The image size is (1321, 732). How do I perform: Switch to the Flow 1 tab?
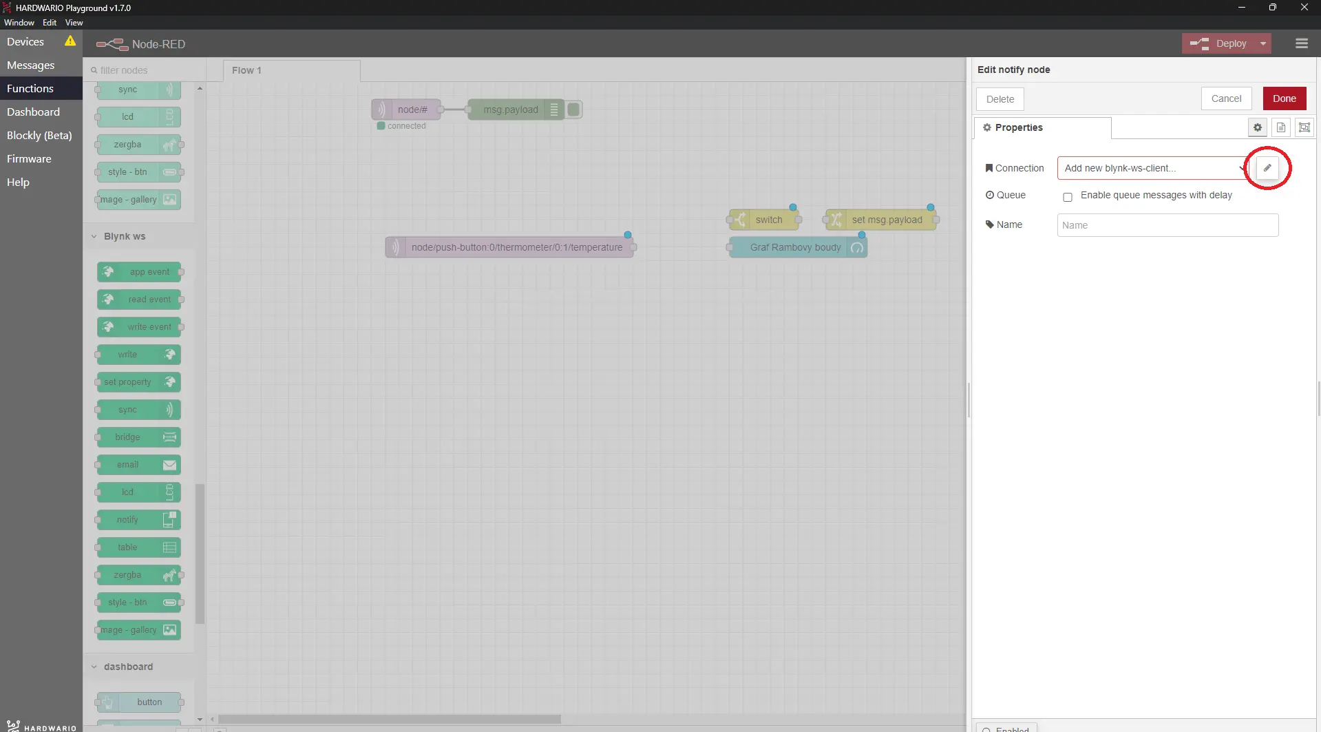291,70
